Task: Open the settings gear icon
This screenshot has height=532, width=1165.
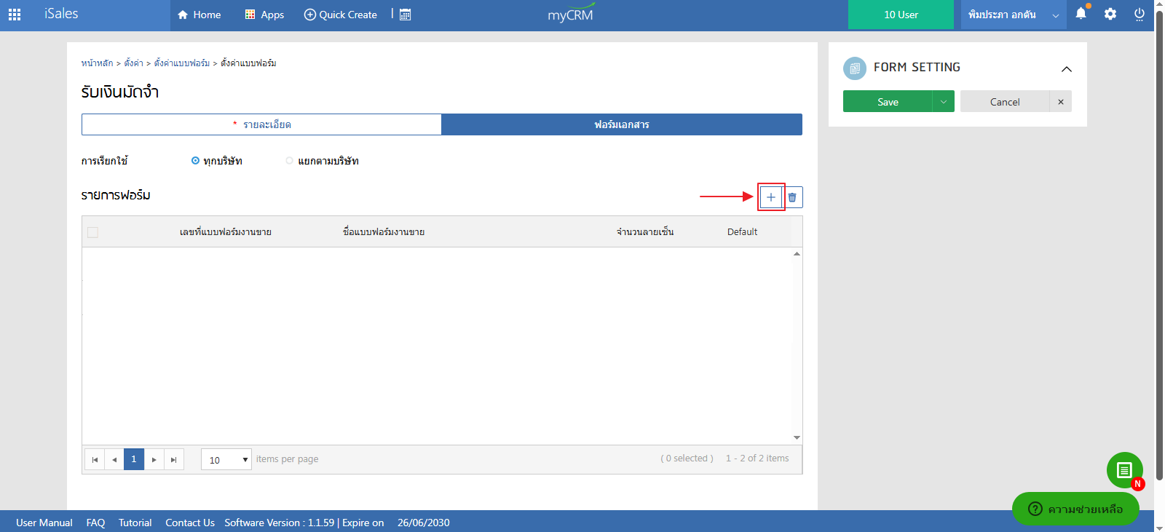Action: click(x=1110, y=14)
